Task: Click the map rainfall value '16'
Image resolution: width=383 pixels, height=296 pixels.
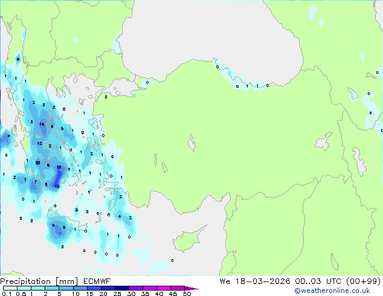Action: click(x=59, y=167)
